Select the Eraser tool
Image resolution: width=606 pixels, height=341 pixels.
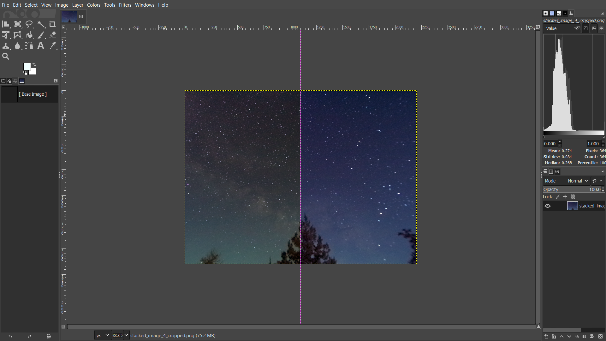click(52, 35)
